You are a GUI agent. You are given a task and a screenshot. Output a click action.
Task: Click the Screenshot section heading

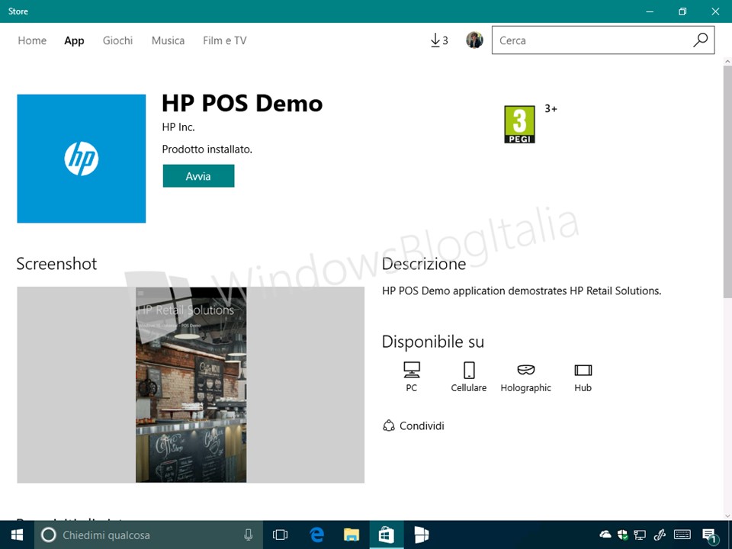pyautogui.click(x=56, y=264)
